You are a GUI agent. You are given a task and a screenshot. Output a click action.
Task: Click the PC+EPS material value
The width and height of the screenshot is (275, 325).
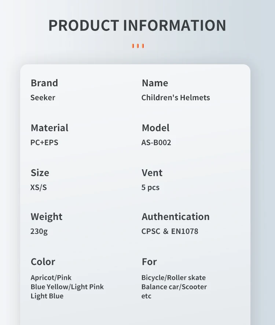coord(44,142)
